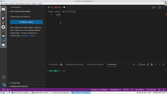The width and height of the screenshot is (167, 94).
Task: Open the run button dropdown arrow
Action: point(156,7)
